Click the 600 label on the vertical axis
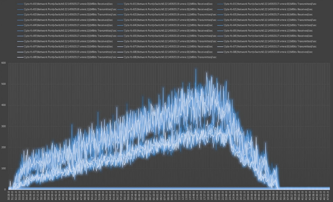This screenshot has width=333, height=202. (4, 63)
